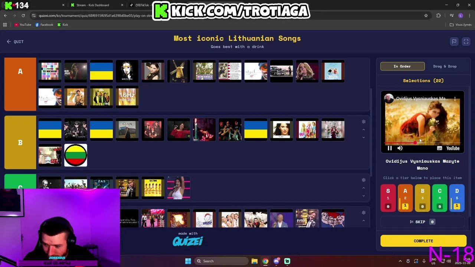Seek on the YouTube progress bar
The image size is (475, 267).
422,143
